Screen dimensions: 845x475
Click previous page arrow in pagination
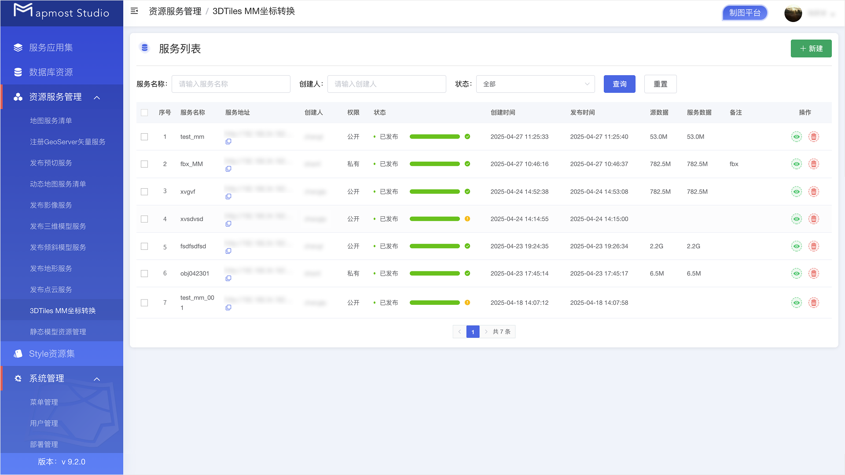[459, 332]
